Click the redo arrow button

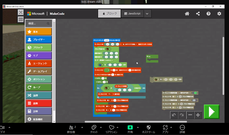click(x=182, y=115)
